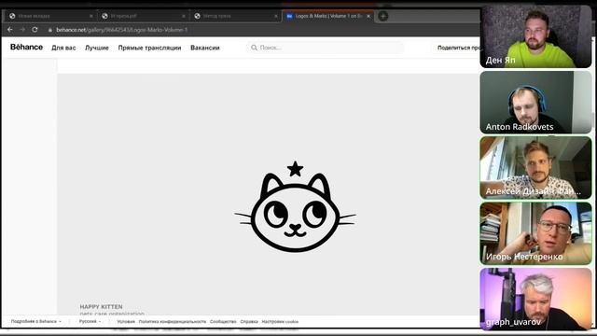This screenshot has height=336, width=597.
Task: Go back with the browser back arrow
Action: click(x=10, y=29)
